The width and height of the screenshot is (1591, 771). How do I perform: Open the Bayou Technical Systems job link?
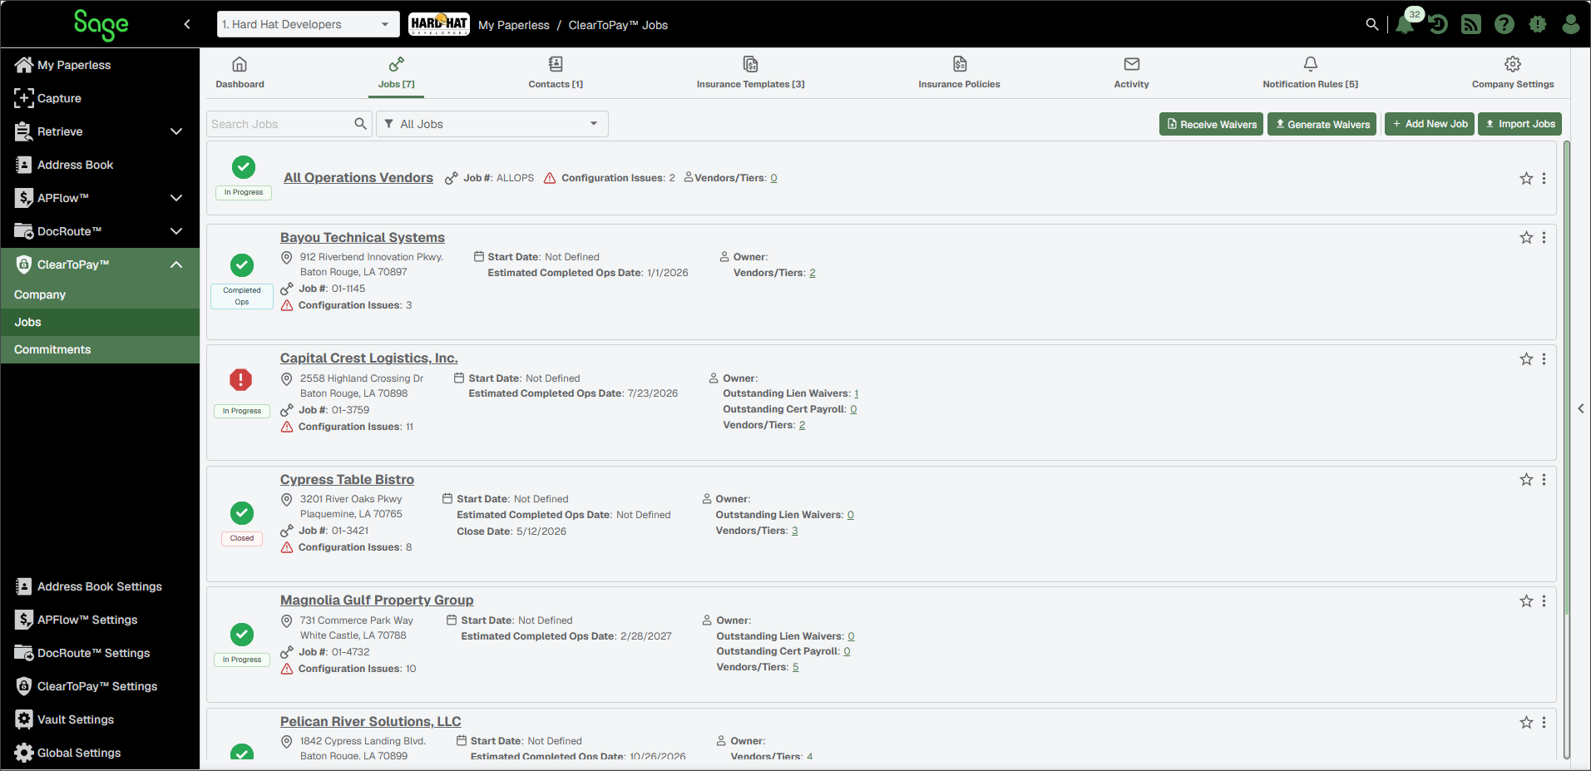point(363,238)
